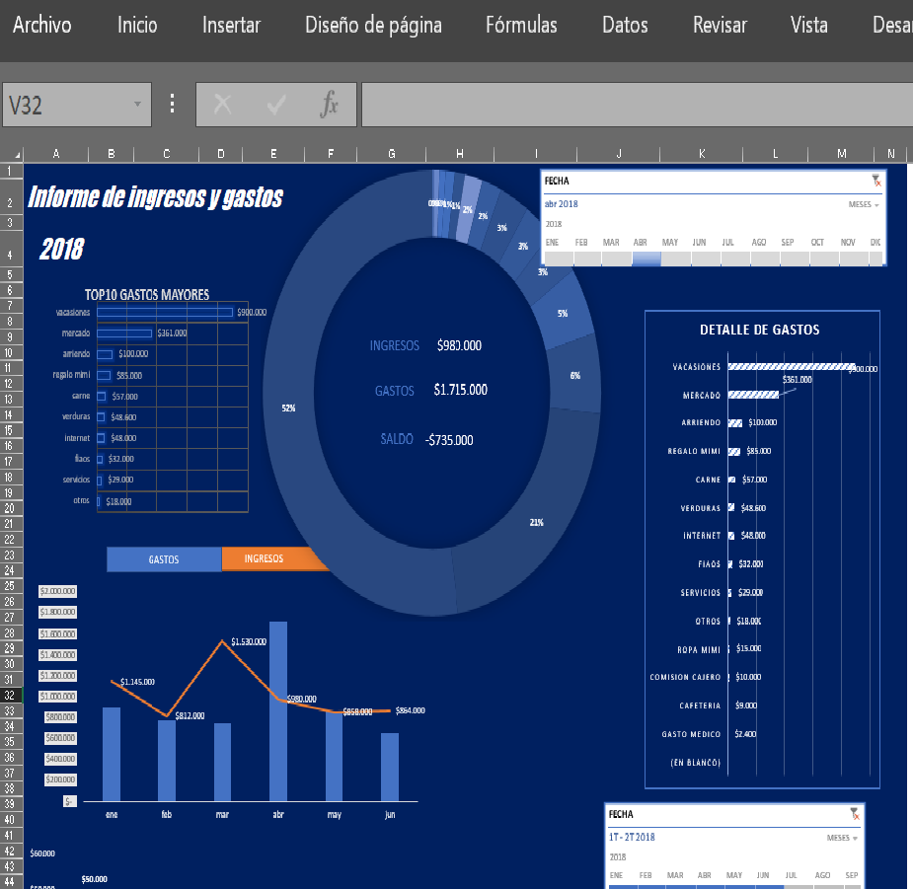
Task: Click the GASTOS button
Action: click(x=164, y=558)
